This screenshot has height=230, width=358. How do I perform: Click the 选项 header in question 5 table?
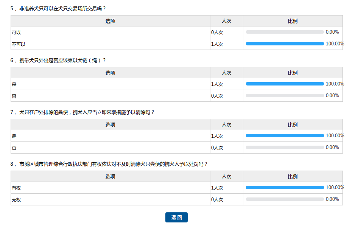pyautogui.click(x=110, y=21)
